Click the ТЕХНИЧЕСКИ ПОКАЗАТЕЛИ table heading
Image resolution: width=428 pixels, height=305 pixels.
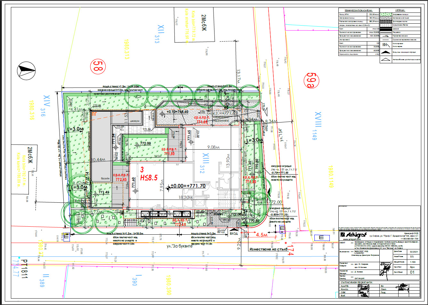358,10
